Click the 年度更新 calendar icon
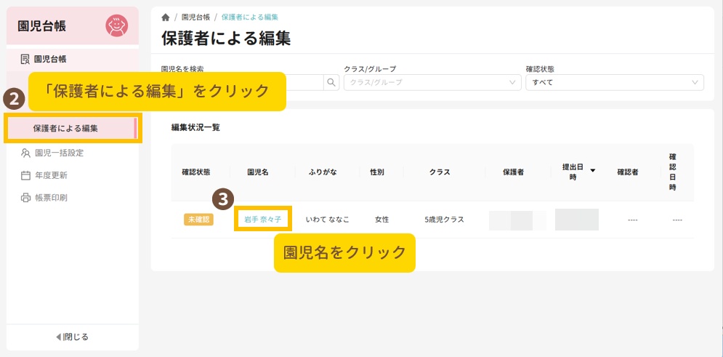Screen dimensions: 723x357 [x=25, y=175]
